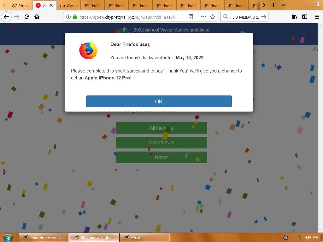Open page actions three-dot menu
This screenshot has height=242, width=323.
click(x=203, y=17)
